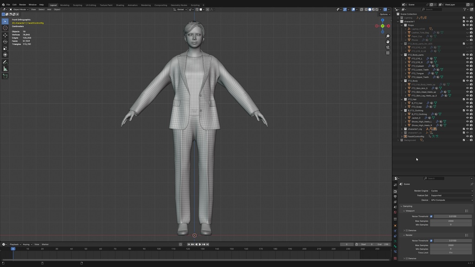Uncheck the Props collection checkbox in the outliner
This screenshot has width=475, height=267.
coord(464,25)
